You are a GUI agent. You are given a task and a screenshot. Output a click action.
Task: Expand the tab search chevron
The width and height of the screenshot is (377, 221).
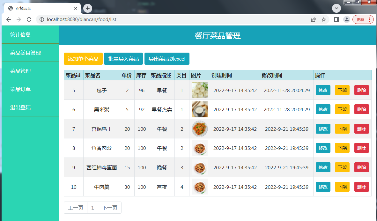click(x=336, y=8)
